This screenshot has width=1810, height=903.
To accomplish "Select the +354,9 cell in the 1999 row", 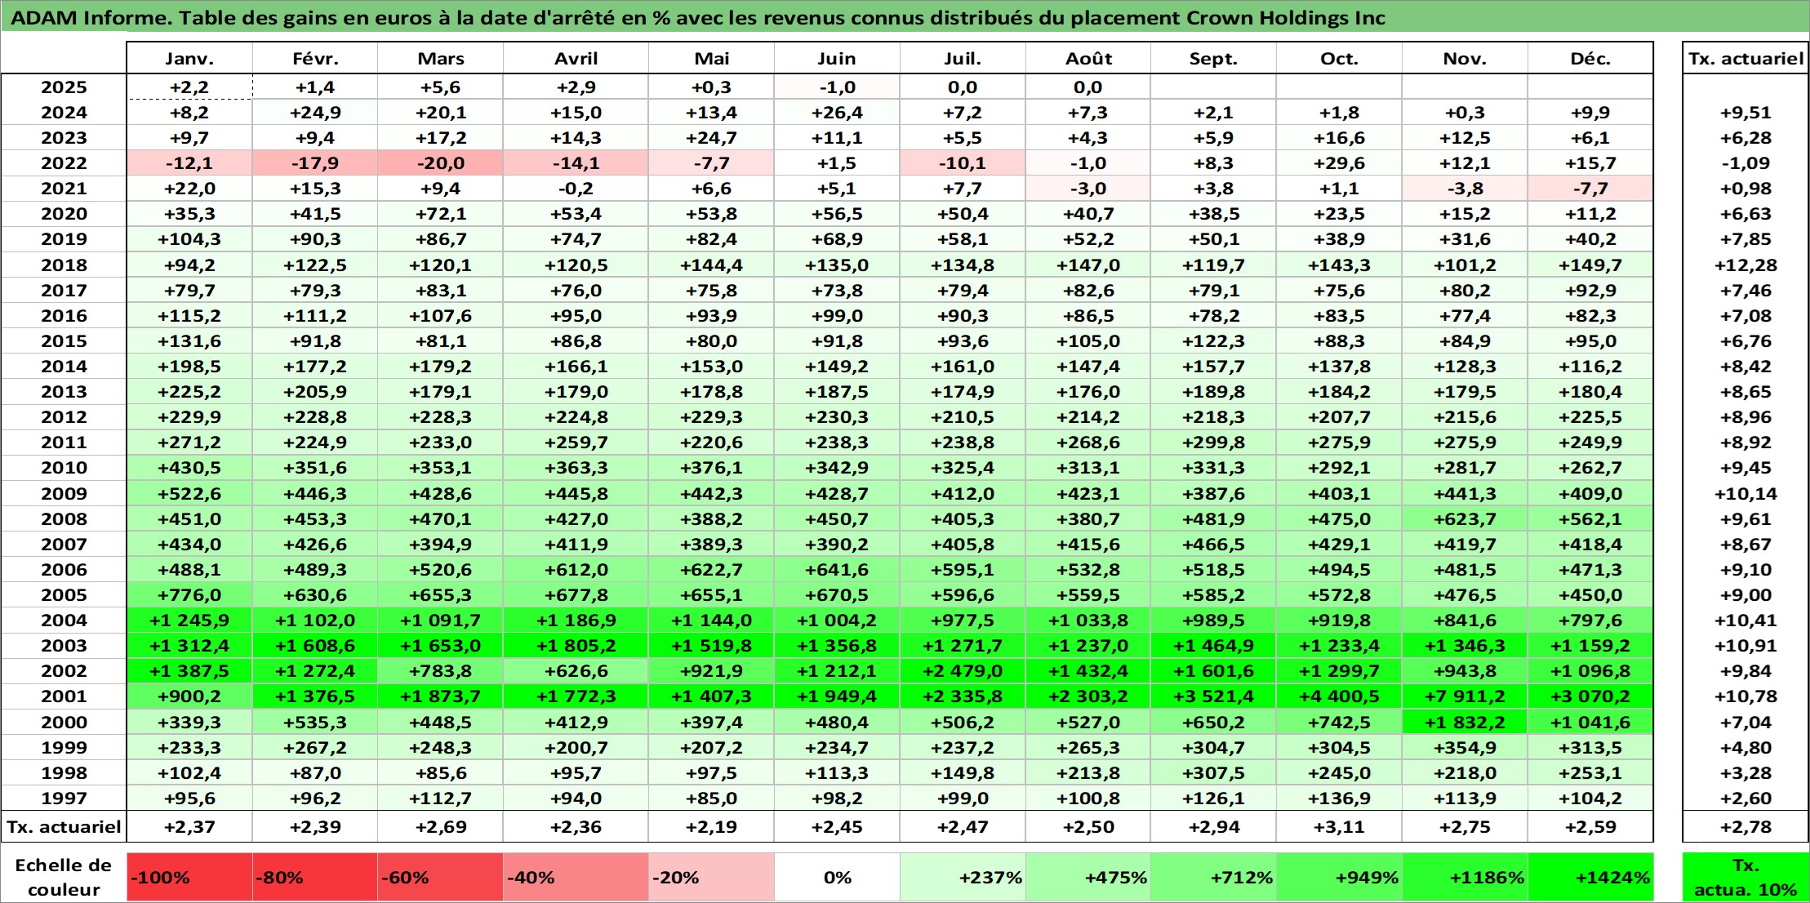I will (x=1465, y=748).
